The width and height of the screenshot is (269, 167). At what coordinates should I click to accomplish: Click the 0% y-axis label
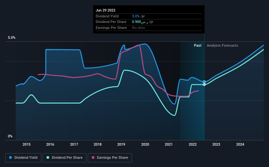tap(10, 136)
